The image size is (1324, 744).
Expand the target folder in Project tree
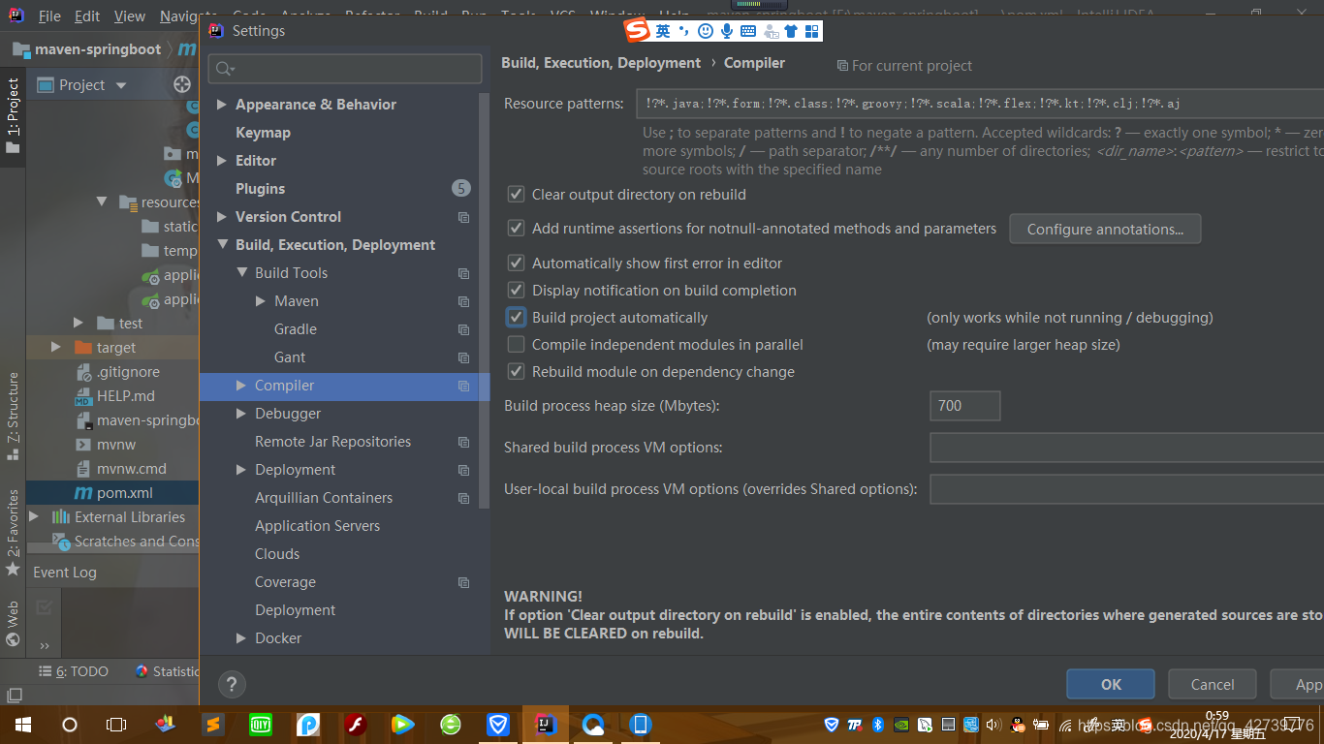point(56,348)
